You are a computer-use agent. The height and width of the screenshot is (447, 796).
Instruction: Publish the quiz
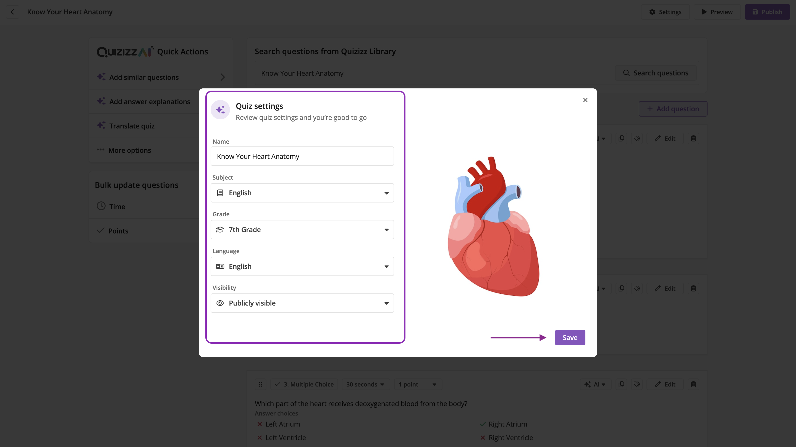pyautogui.click(x=767, y=12)
